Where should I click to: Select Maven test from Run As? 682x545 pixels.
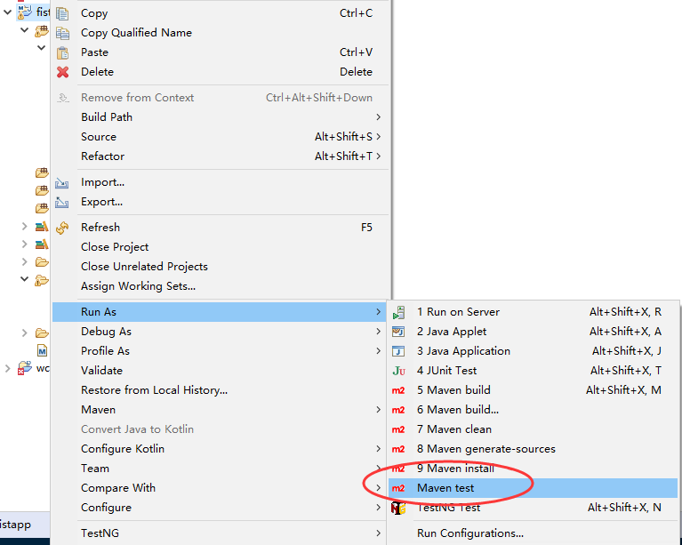[x=445, y=488]
